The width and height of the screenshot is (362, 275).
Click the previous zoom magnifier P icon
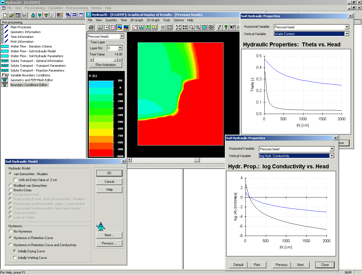click(198, 27)
